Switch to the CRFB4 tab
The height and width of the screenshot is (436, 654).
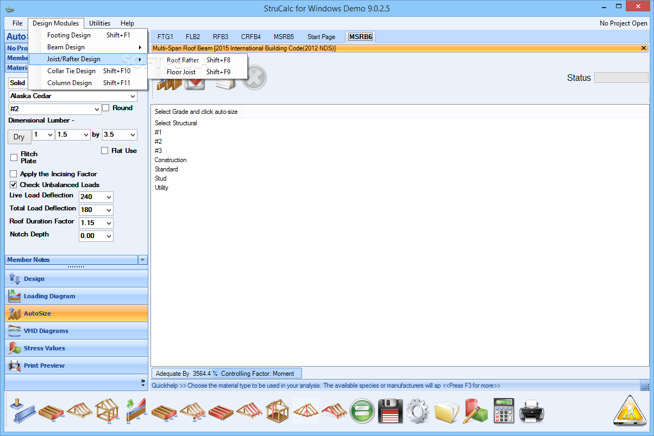tap(251, 37)
